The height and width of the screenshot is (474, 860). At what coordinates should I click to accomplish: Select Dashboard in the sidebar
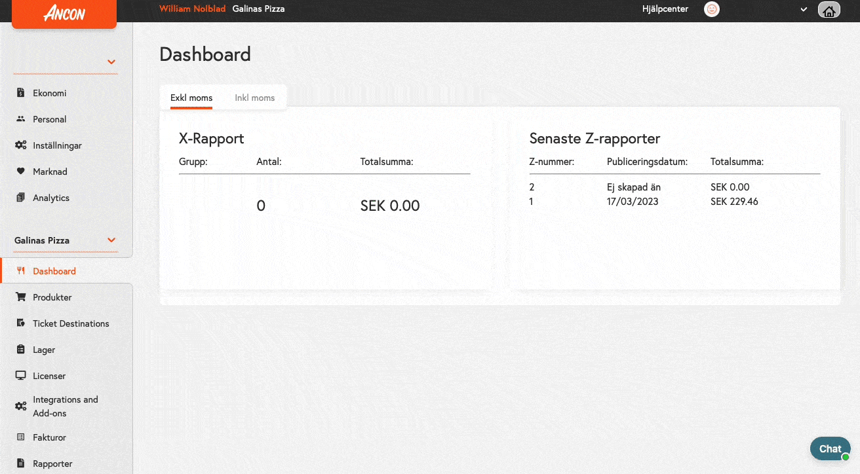click(x=54, y=271)
